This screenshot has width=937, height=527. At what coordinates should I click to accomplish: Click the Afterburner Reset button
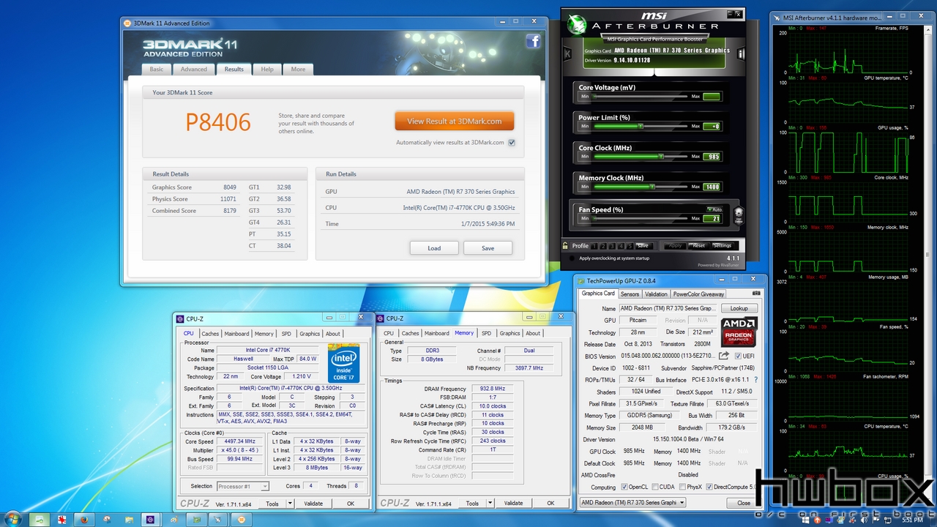tap(699, 246)
